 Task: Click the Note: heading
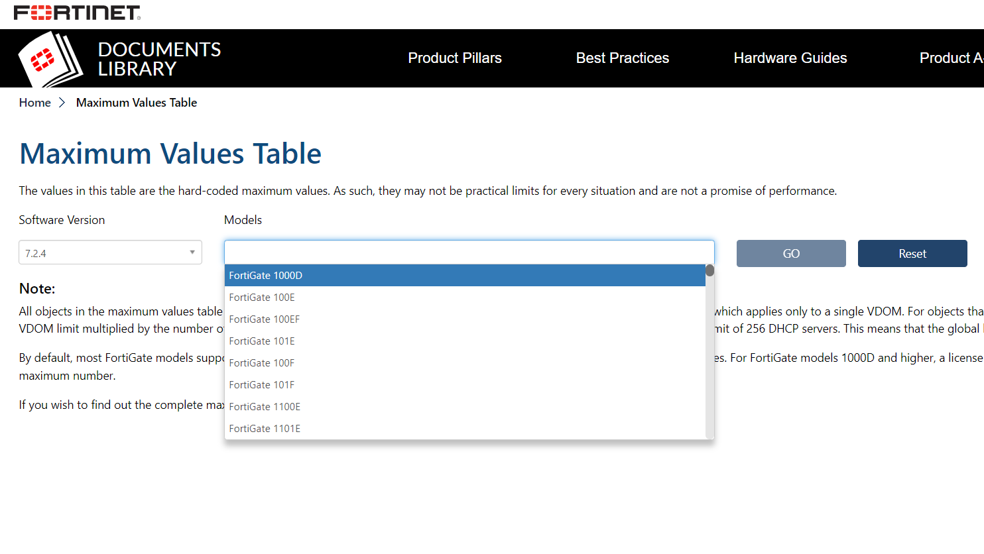(37, 289)
